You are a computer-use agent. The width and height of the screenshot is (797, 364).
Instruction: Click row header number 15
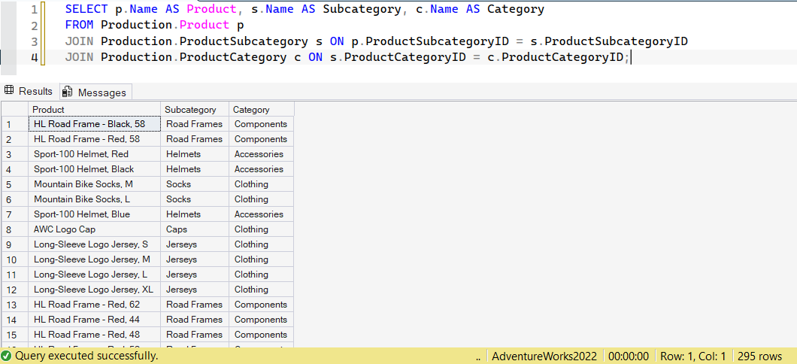15,335
